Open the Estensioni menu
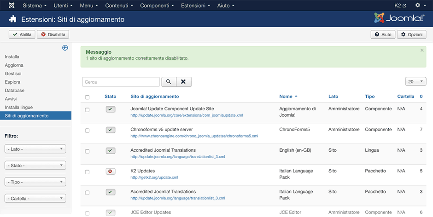Image resolution: width=433 pixels, height=217 pixels. click(x=196, y=6)
